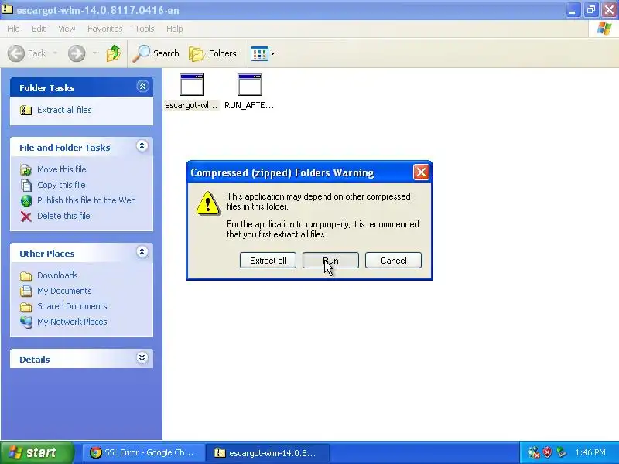
Task: Click the Copy this file page icon
Action: 26,186
